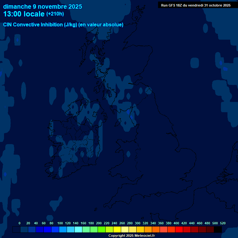Click the orange legend swatch between 320 and 340
Screen dimensions: 238x238
(x=148, y=229)
